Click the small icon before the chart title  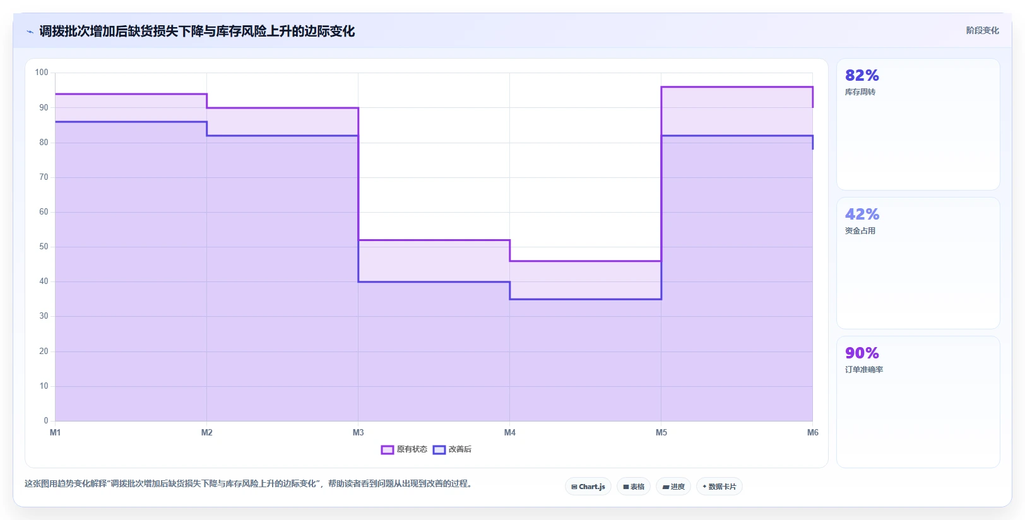[x=30, y=32]
